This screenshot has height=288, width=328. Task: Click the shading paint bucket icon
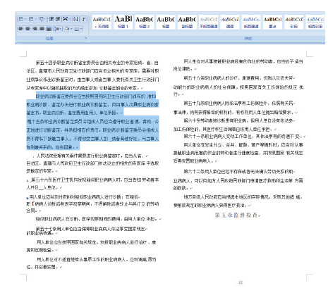point(67,29)
